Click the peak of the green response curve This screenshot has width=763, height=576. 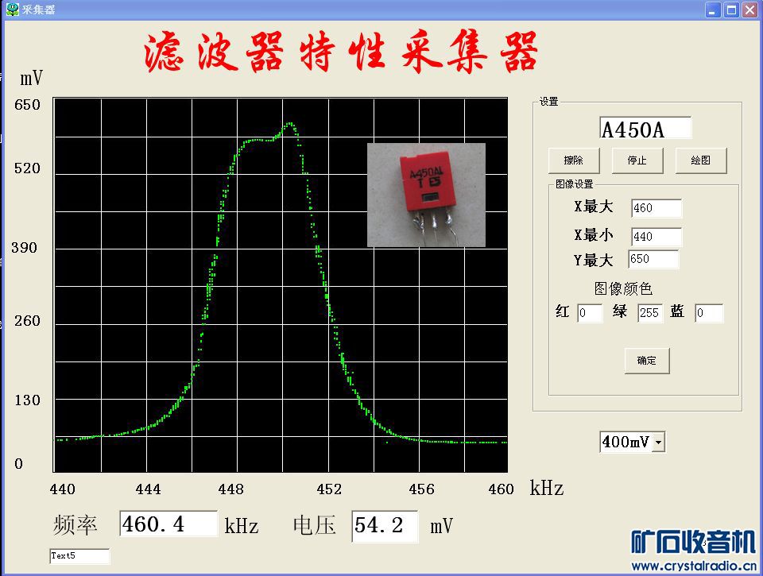coord(290,124)
